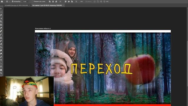Viewport: 188px width, 106px height.
Task: Click Align Top Edges in options bar
Action: (66, 1)
